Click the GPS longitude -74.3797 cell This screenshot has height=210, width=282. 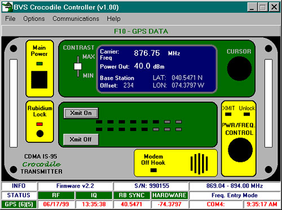click(169, 204)
